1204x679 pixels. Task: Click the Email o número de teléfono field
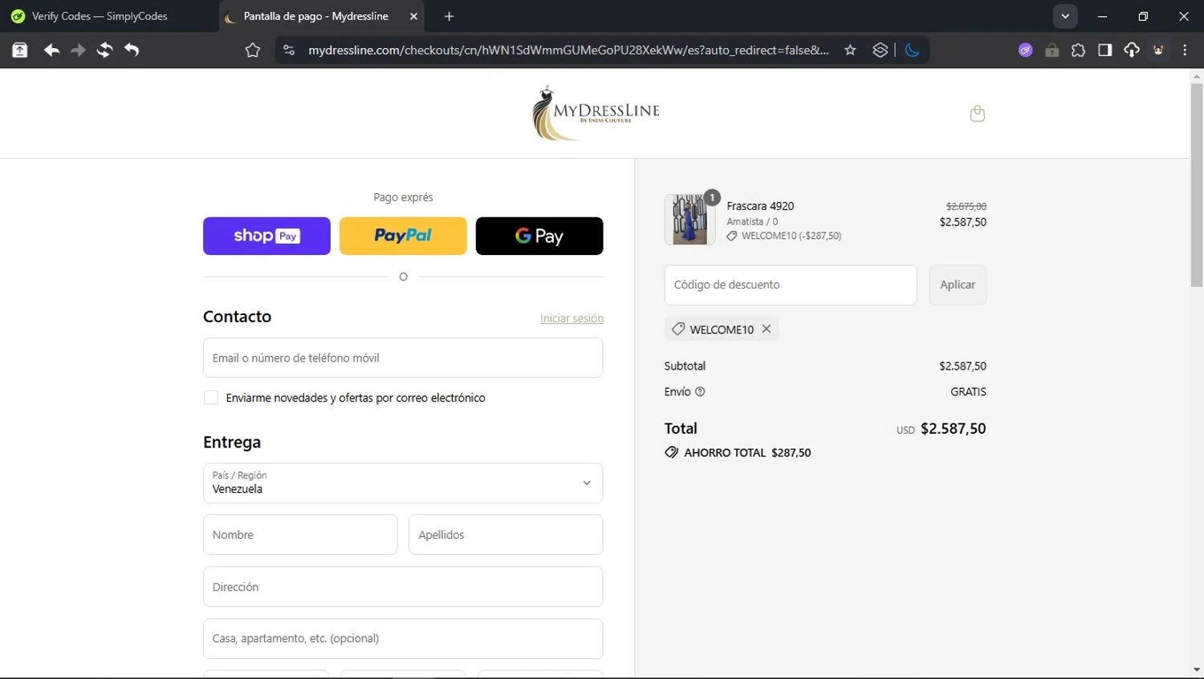point(403,358)
